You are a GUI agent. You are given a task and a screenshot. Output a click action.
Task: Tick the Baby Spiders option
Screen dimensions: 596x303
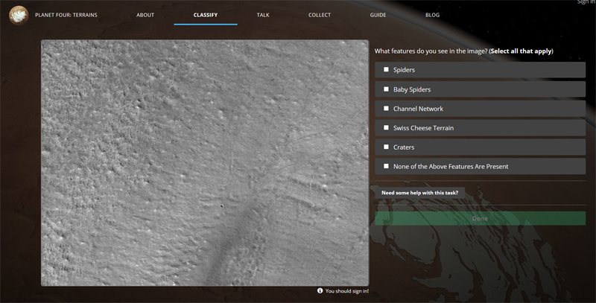(x=386, y=89)
